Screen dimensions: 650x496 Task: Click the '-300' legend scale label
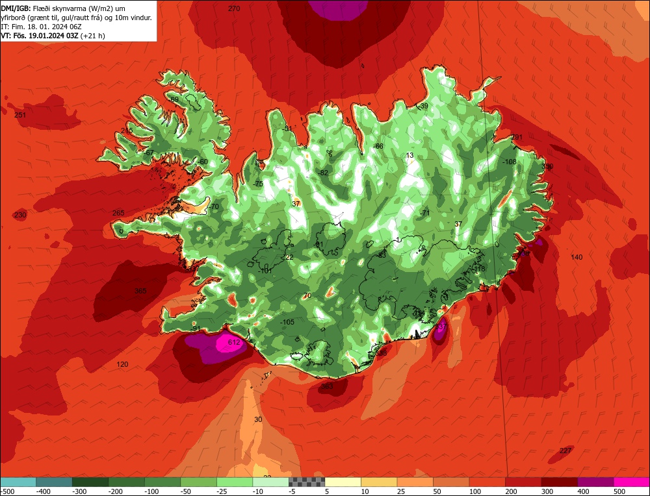pyautogui.click(x=79, y=491)
